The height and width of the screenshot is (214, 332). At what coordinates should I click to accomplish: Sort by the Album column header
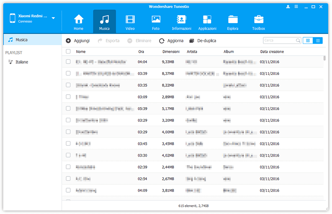(229, 52)
